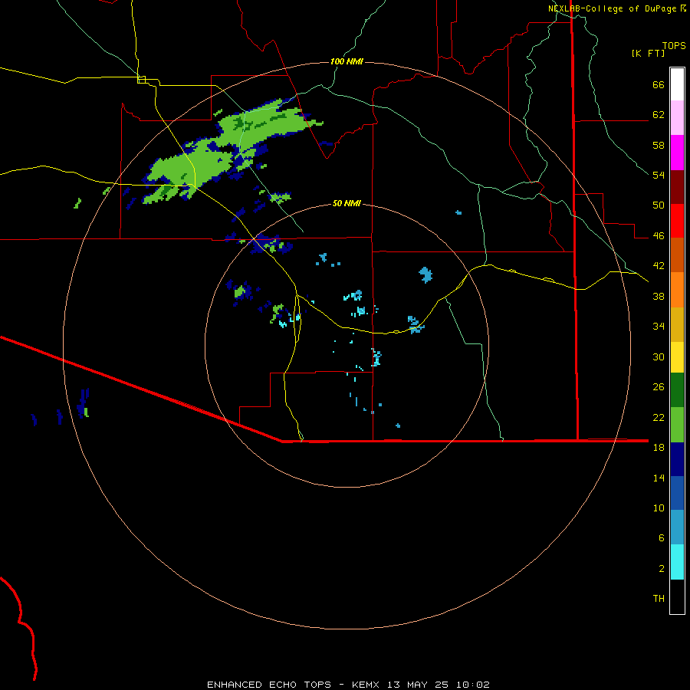Select the mustard gold legend swatch
Image resolution: width=690 pixels, height=690 pixels.
point(677,324)
